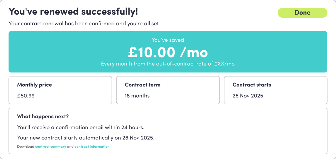Select the 18 months term value
Viewport: 336px width, 159px height.
click(x=137, y=96)
